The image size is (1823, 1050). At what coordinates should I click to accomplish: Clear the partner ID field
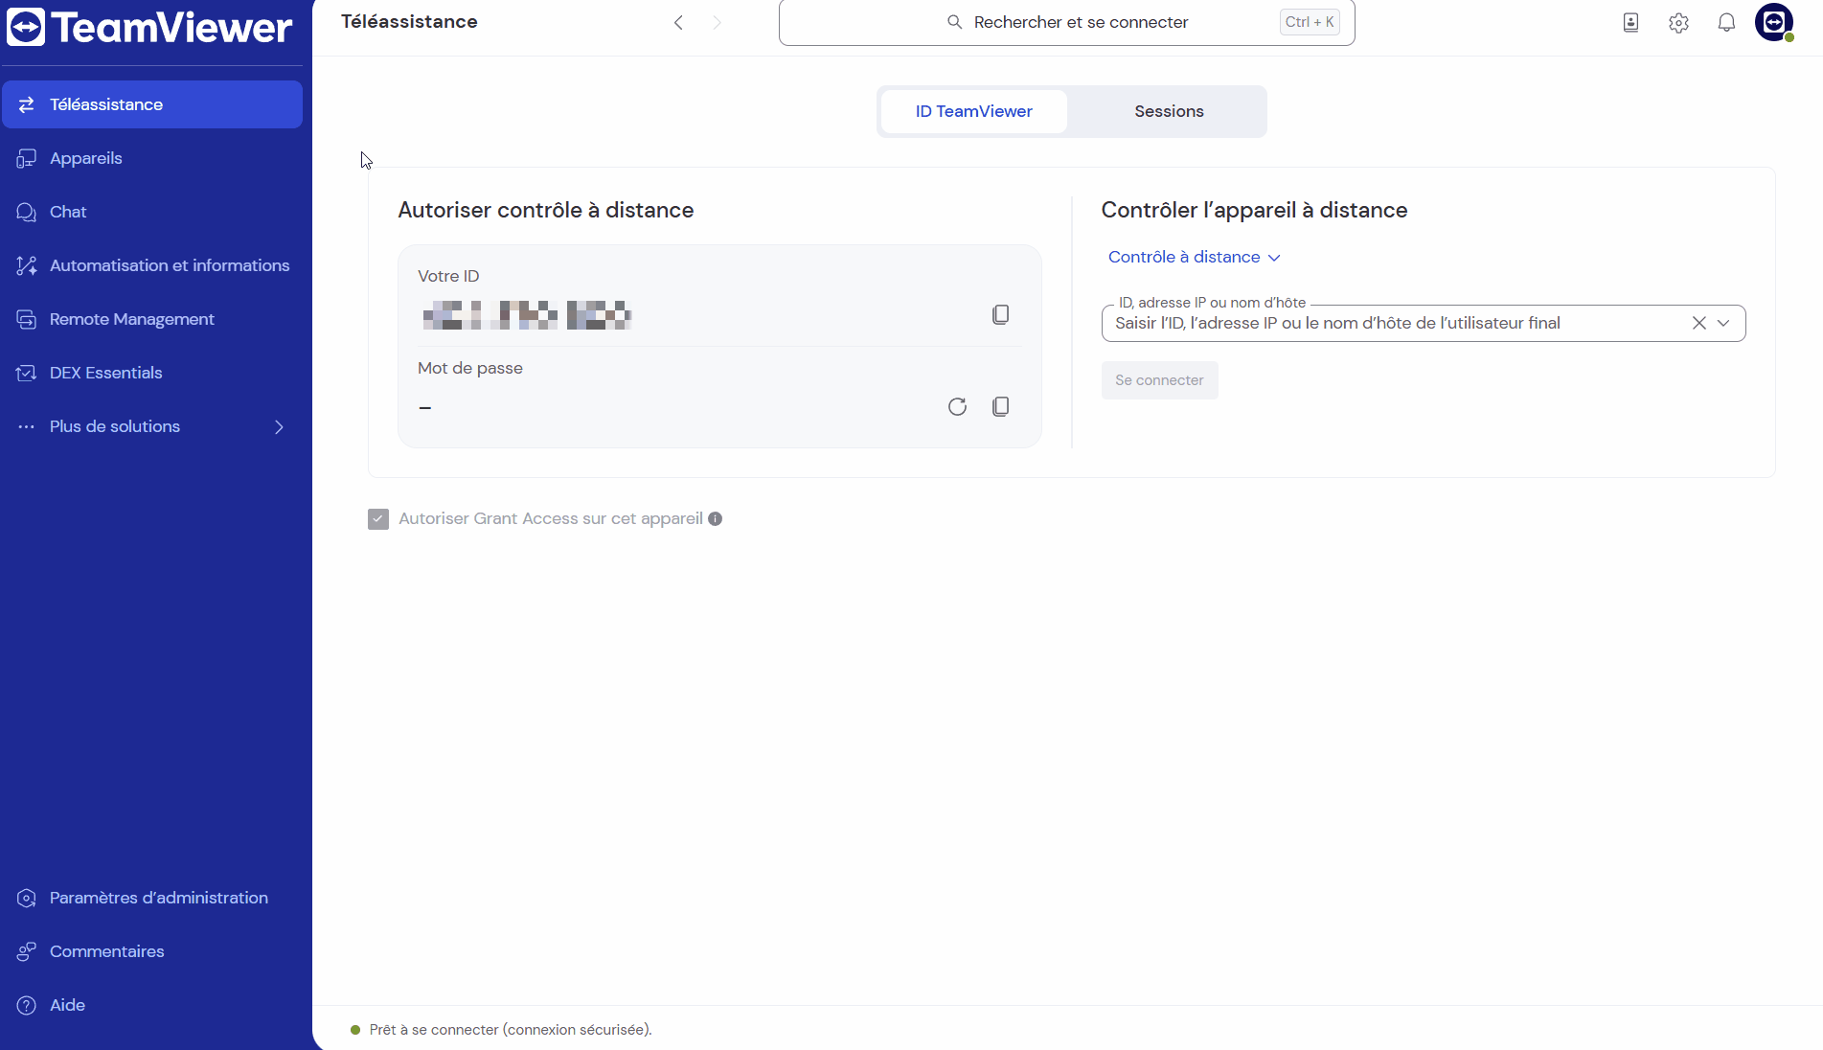click(x=1698, y=323)
